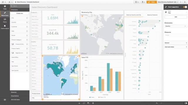Open the Sales Discovery Dashboard sheet selector
The height and width of the screenshot is (105, 188).
click(168, 2)
